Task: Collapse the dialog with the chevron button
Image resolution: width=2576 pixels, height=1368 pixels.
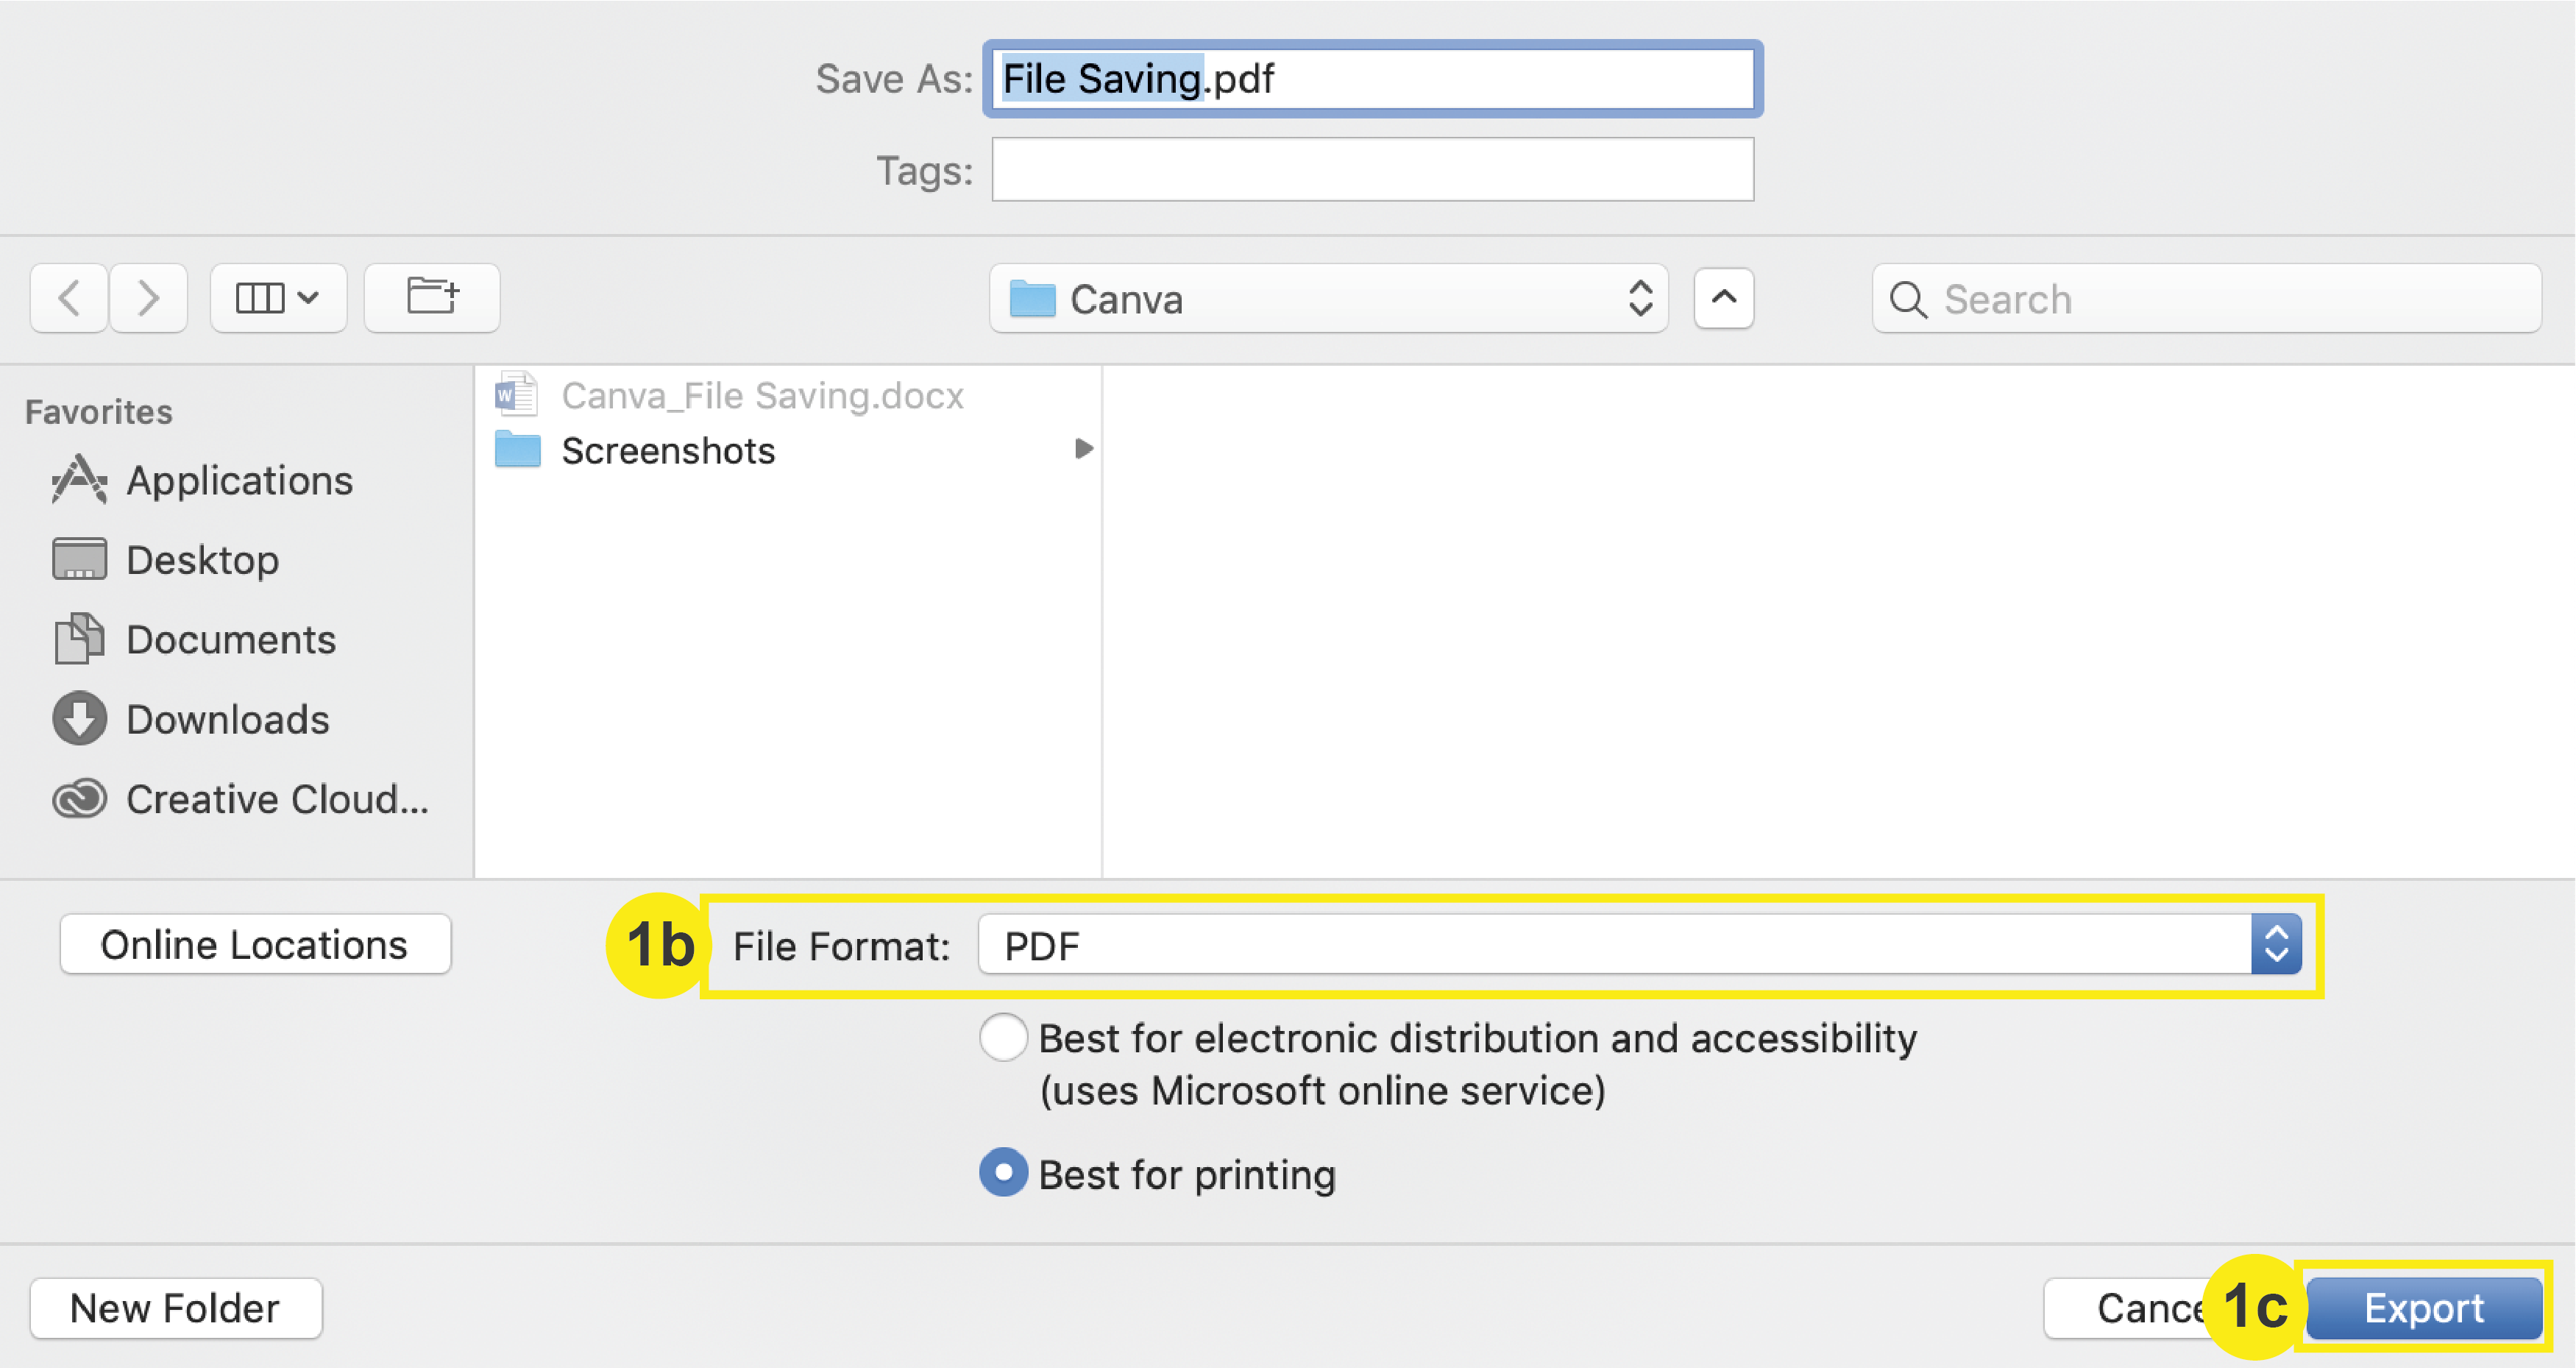Action: (x=1723, y=298)
